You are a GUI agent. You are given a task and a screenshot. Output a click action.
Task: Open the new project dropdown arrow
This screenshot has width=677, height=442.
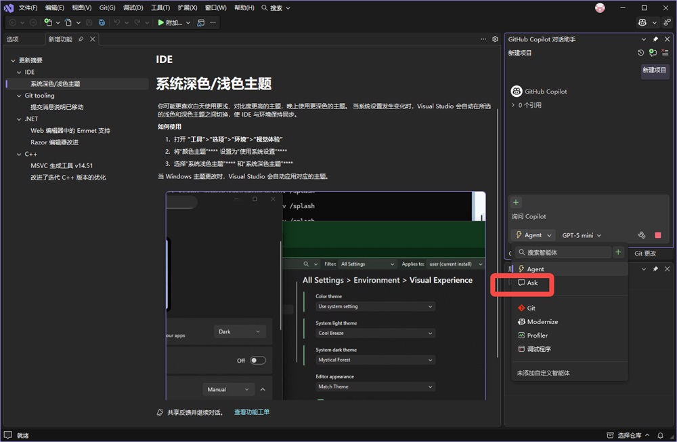(58, 22)
